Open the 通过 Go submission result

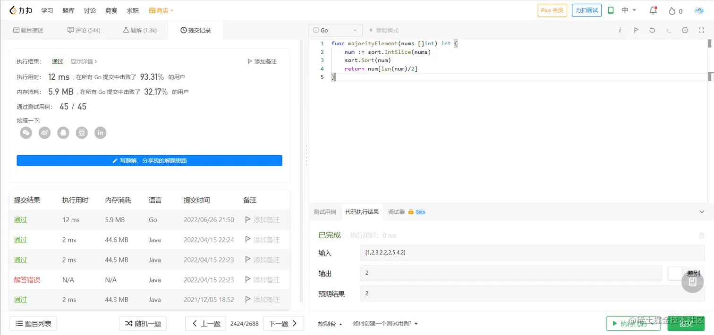click(x=20, y=220)
